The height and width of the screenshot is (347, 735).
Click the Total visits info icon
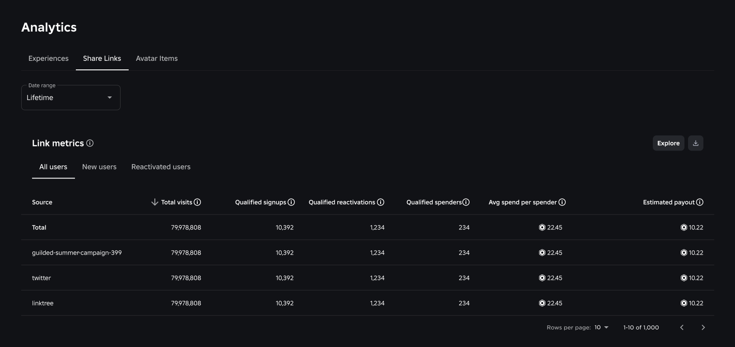197,202
